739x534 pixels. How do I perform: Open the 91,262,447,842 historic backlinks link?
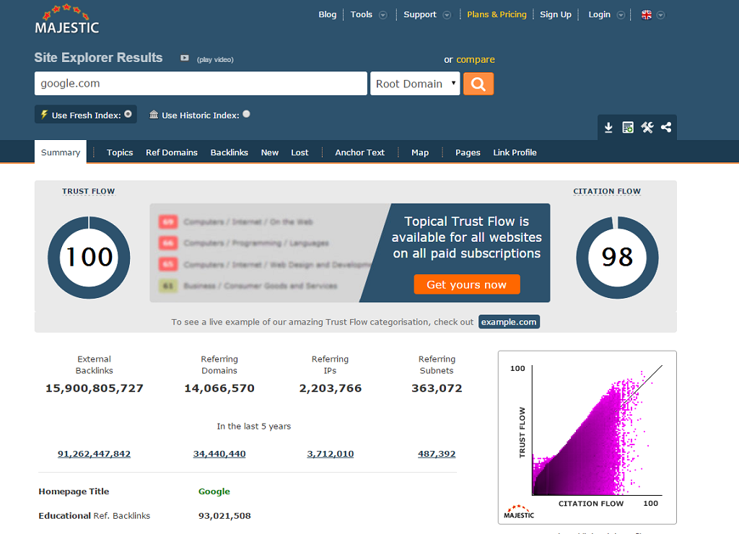point(95,454)
